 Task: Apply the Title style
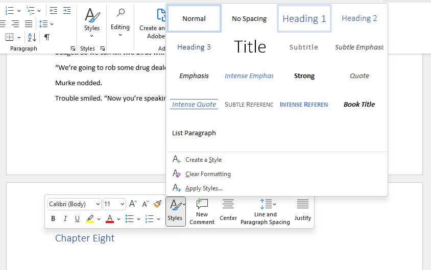pyautogui.click(x=249, y=47)
